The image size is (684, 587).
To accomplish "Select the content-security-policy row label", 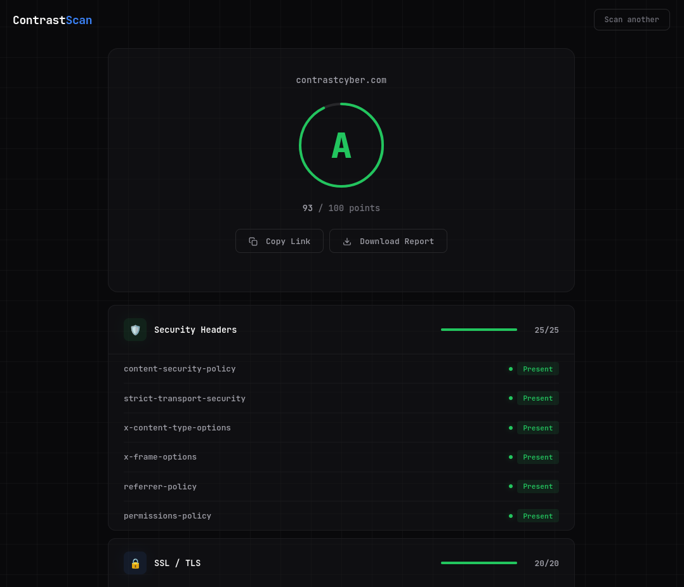I will (180, 369).
